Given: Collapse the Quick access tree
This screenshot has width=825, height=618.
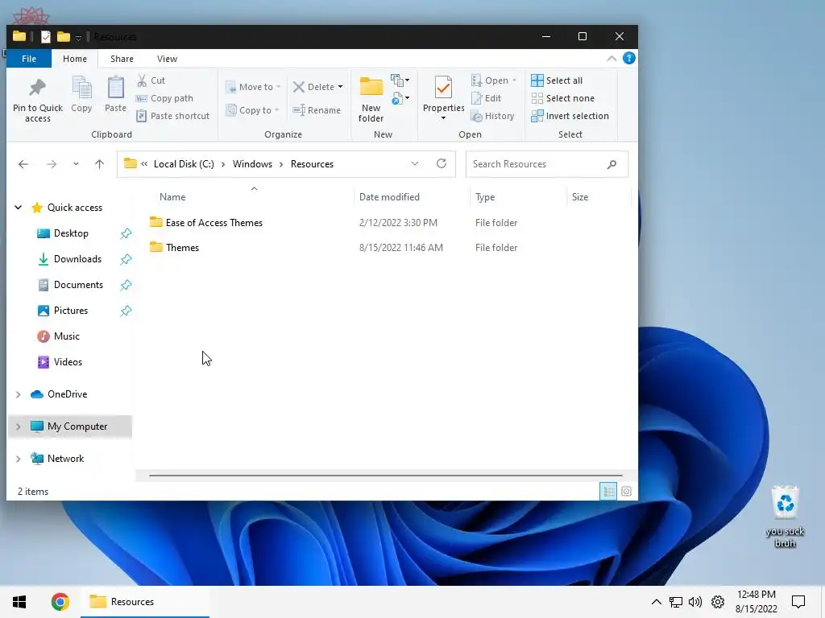Looking at the screenshot, I should 18,208.
